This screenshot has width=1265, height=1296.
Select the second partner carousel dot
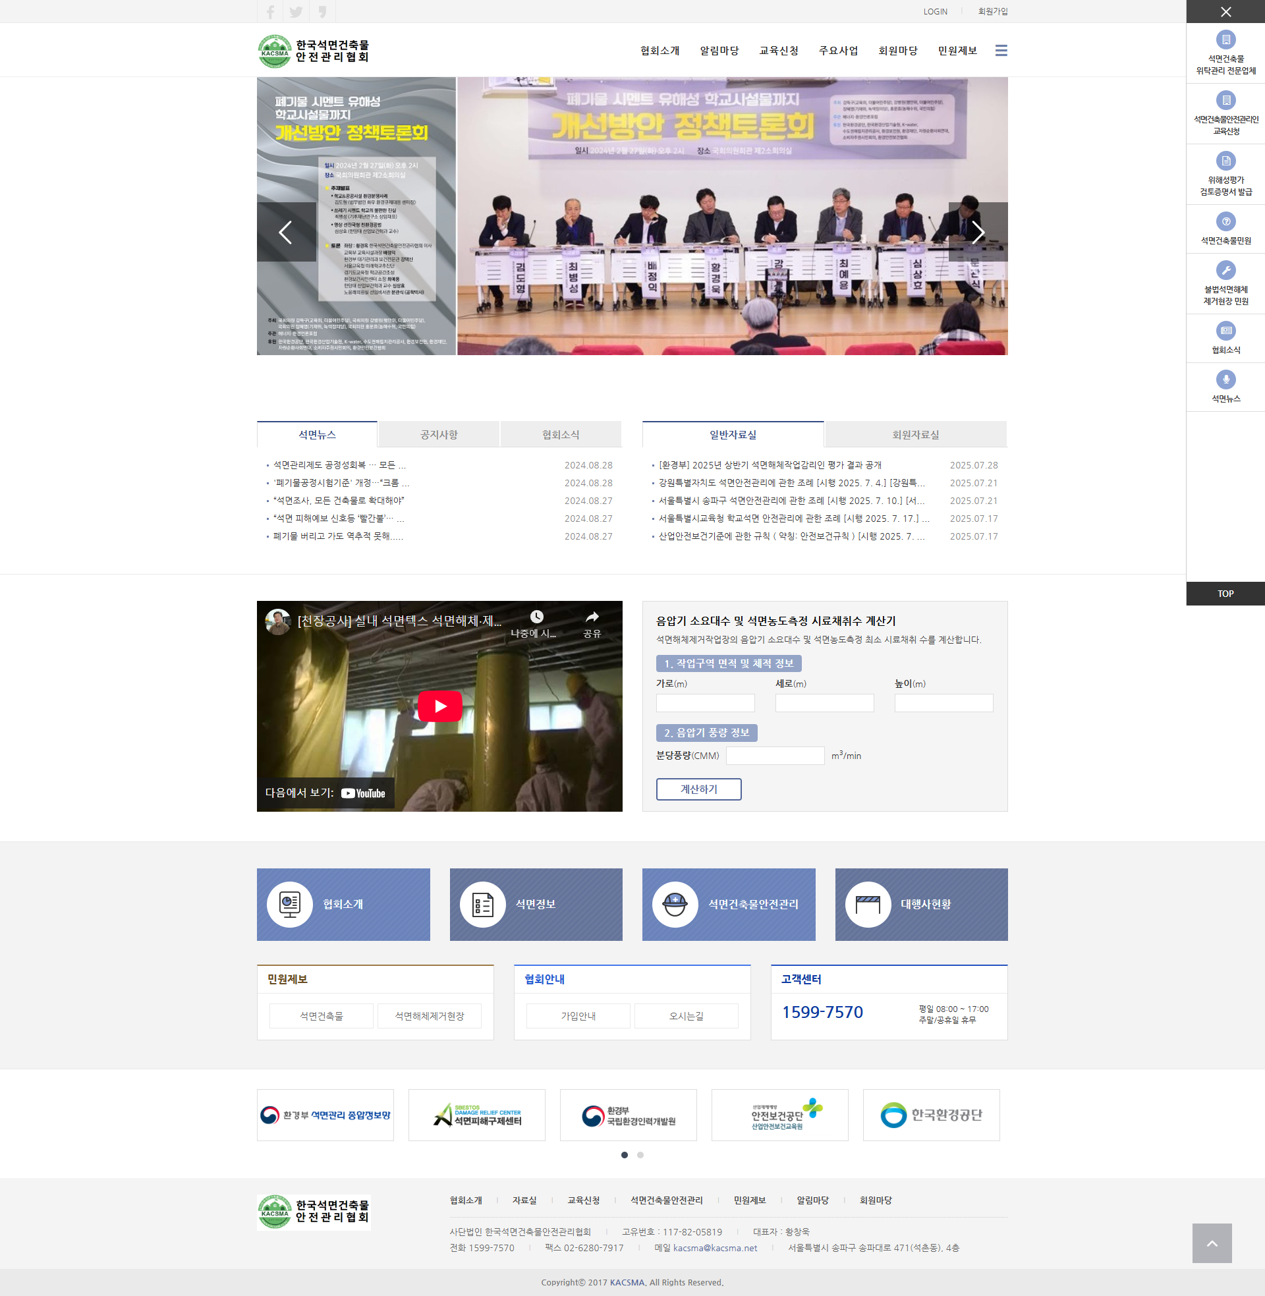(x=640, y=1155)
